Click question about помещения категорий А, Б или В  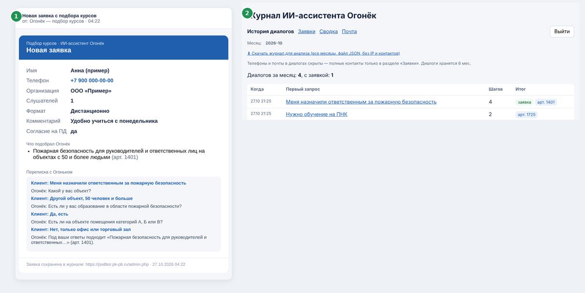point(97,221)
